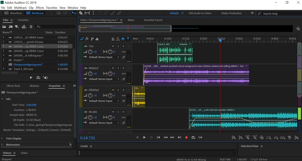Switch to the Mixer tab
The width and height of the screenshot is (302, 161).
click(131, 20)
